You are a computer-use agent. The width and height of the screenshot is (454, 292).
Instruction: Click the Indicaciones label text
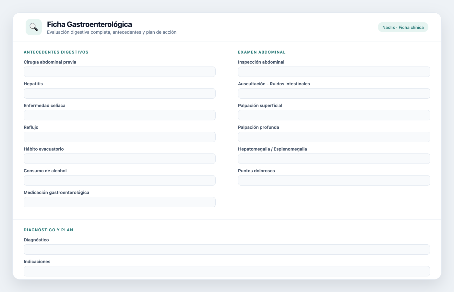tap(37, 262)
